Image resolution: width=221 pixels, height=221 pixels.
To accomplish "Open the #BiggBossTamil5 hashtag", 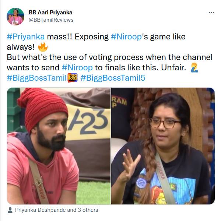I will [113, 78].
